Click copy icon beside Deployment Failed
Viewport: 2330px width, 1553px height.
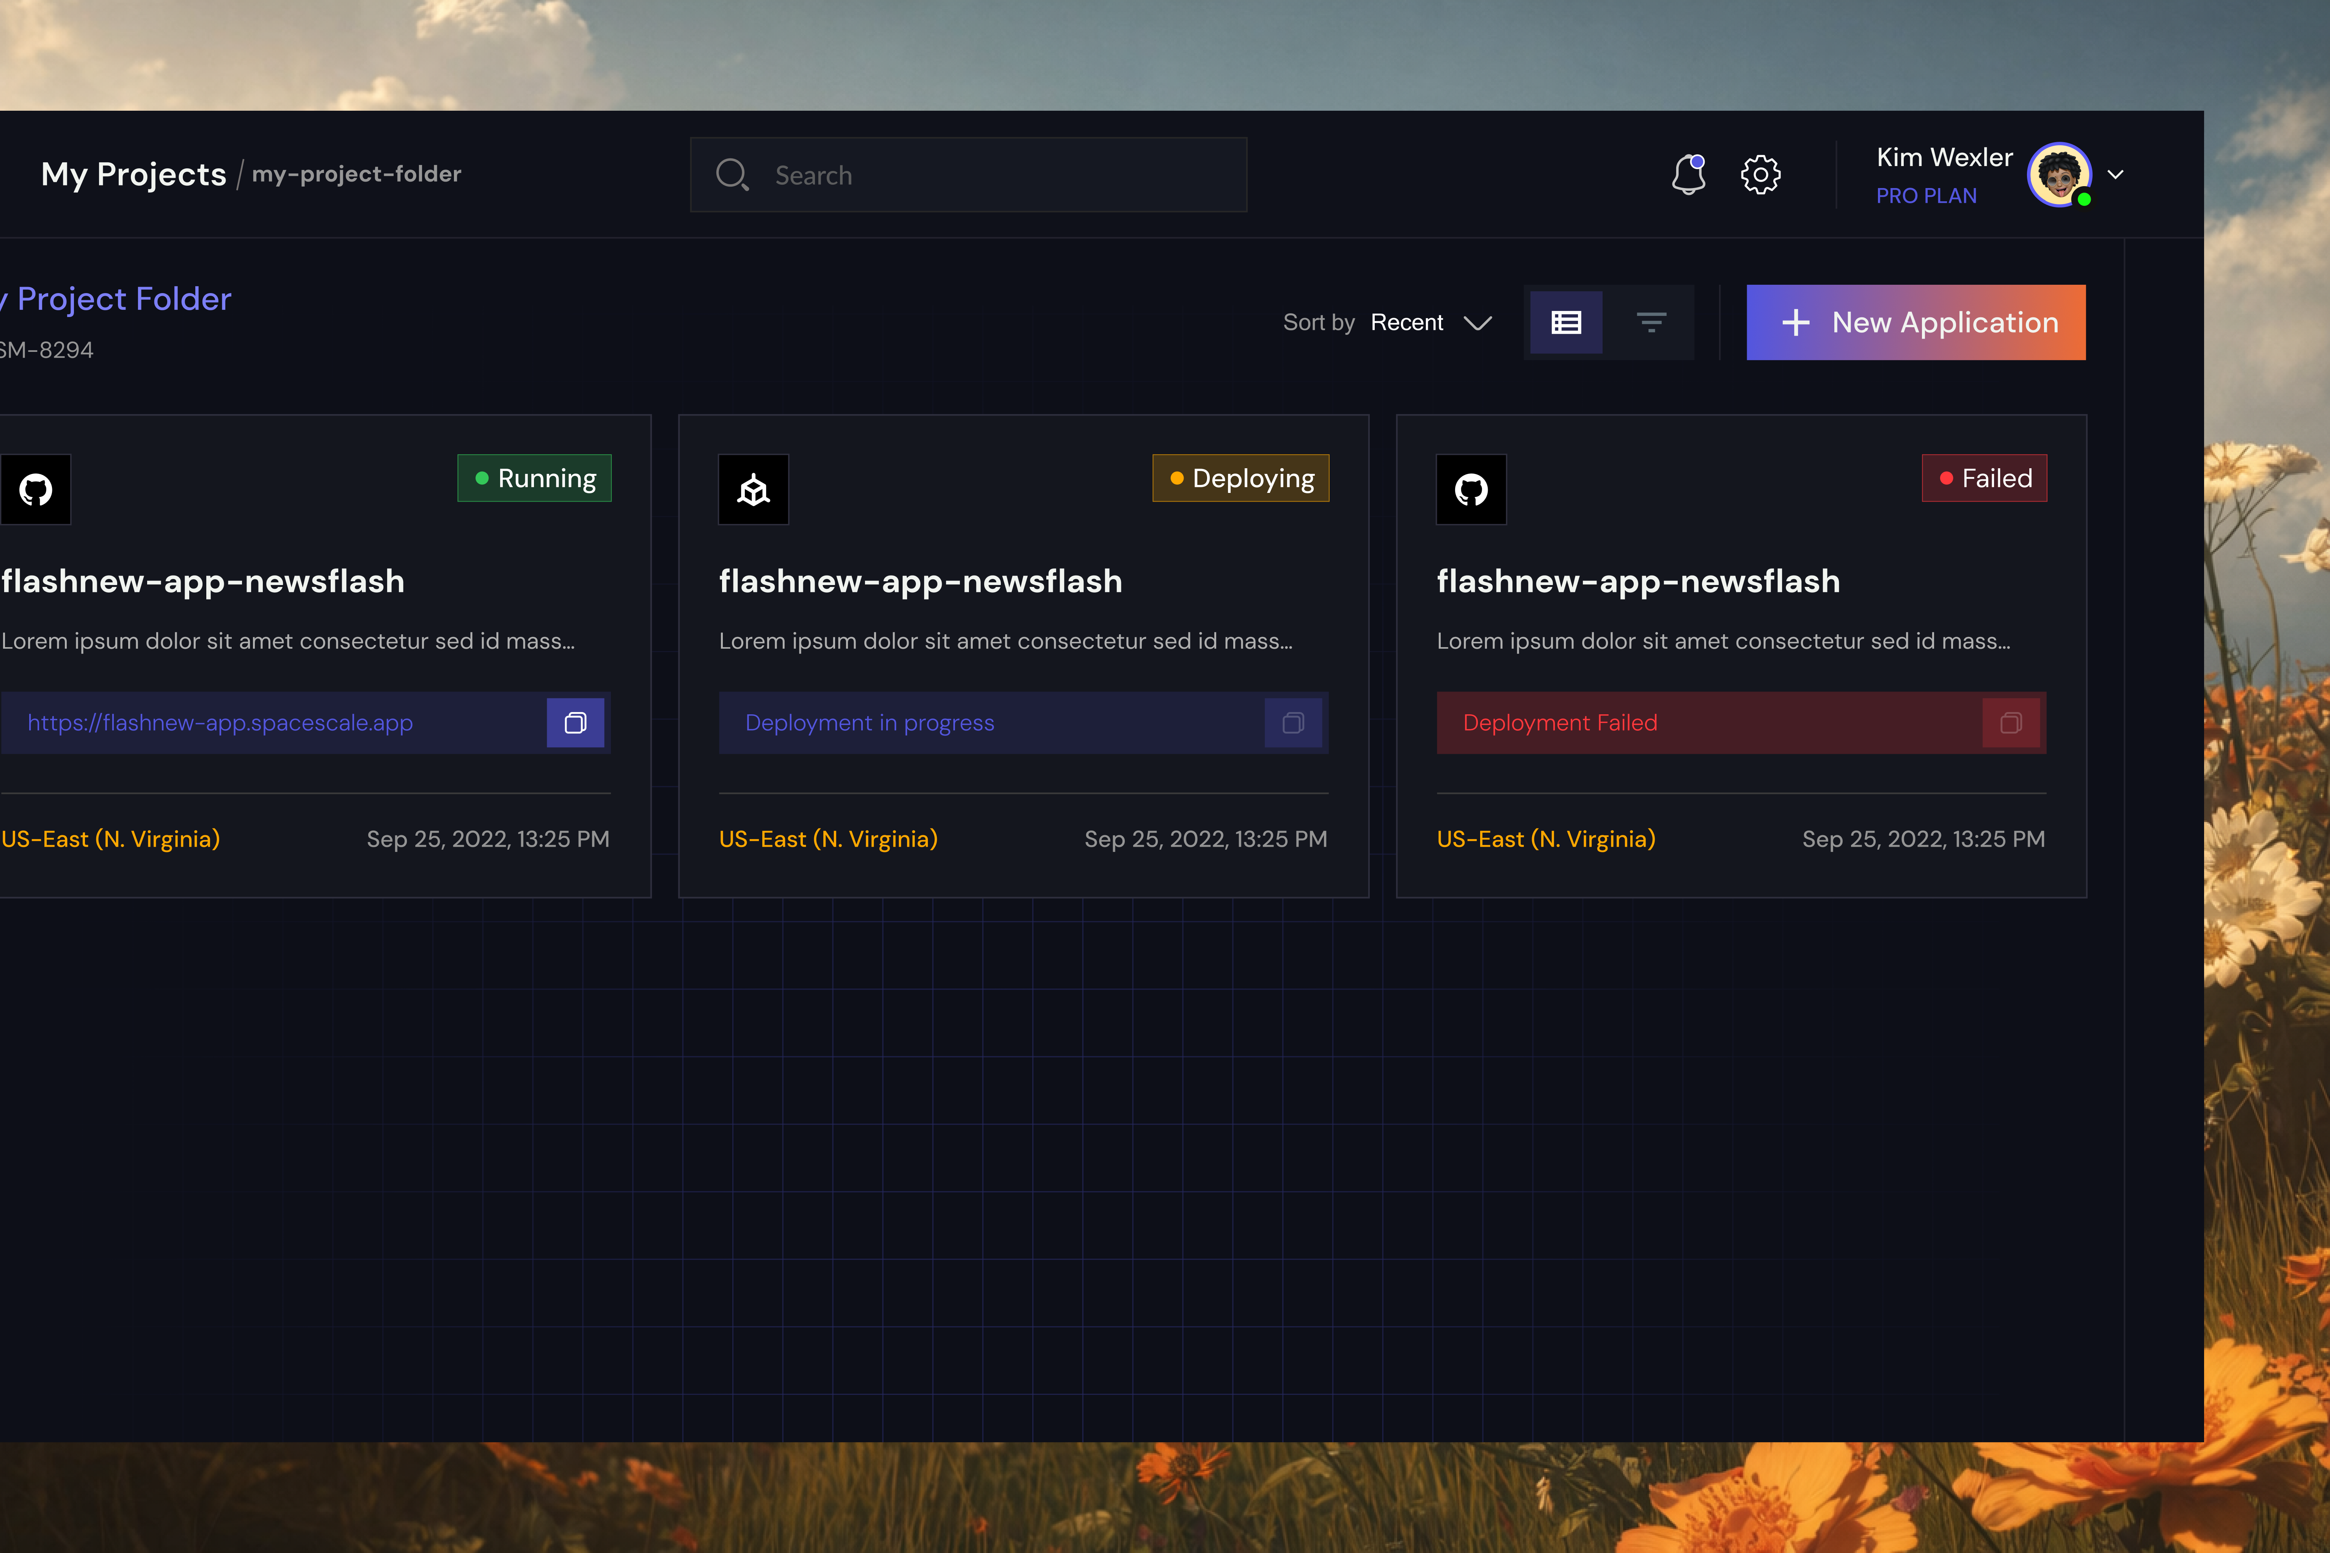click(x=2011, y=723)
